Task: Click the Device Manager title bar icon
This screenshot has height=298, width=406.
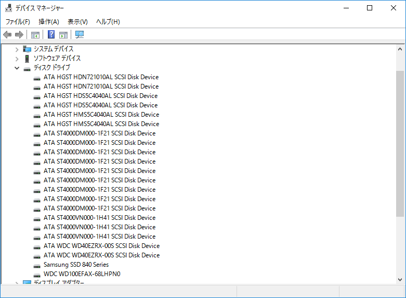Action: pos(8,8)
